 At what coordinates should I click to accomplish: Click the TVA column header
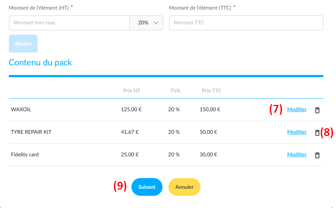click(175, 91)
